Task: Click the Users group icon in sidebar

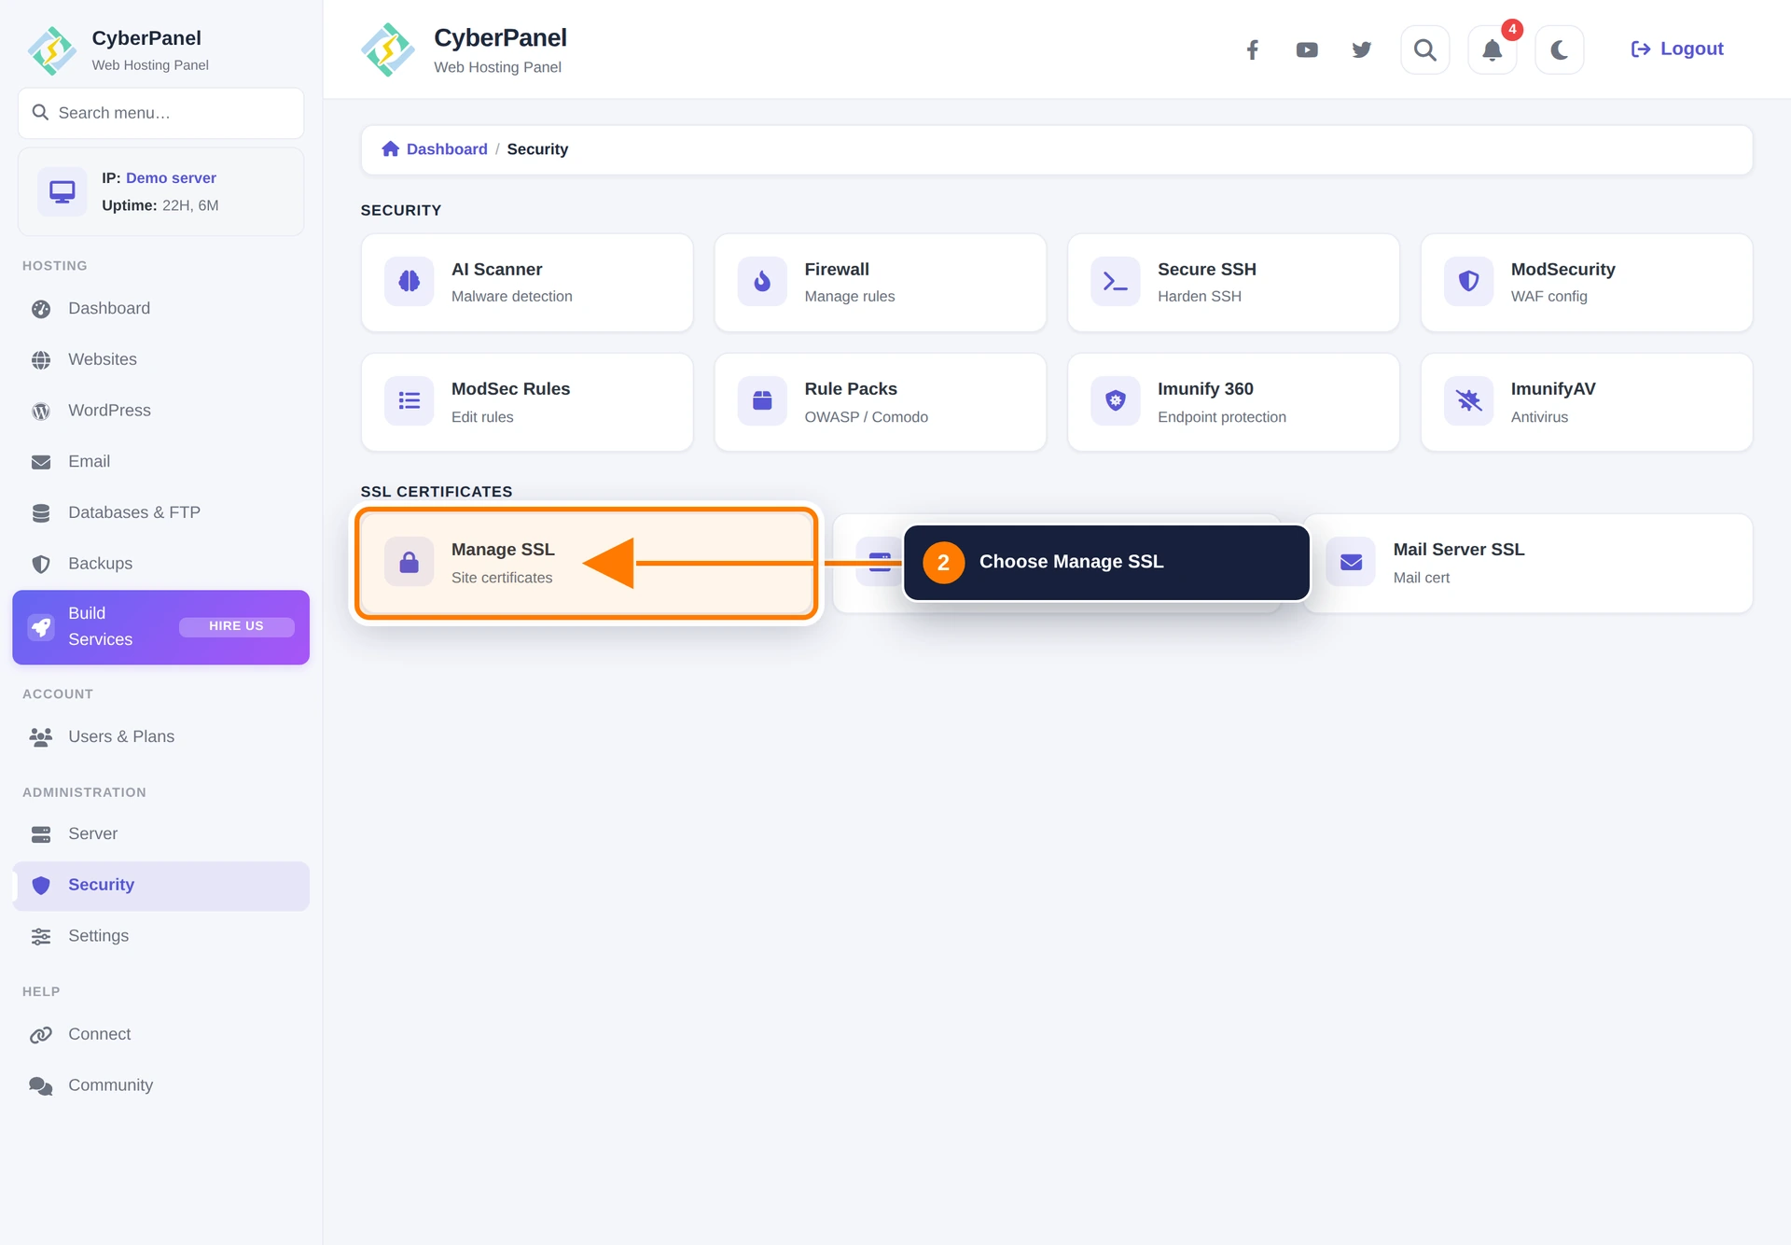Action: pyautogui.click(x=41, y=737)
